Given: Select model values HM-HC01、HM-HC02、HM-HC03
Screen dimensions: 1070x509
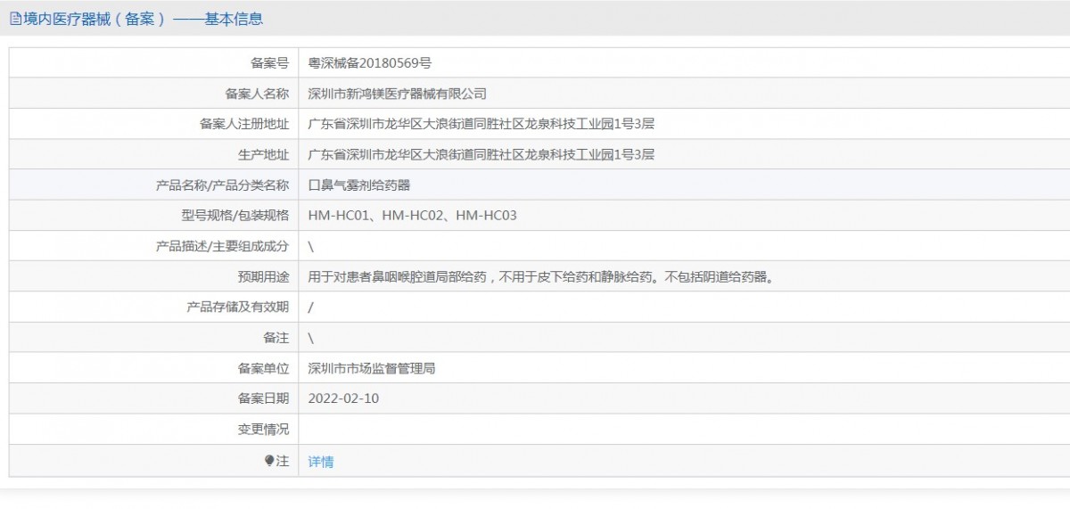Looking at the screenshot, I should 412,216.
